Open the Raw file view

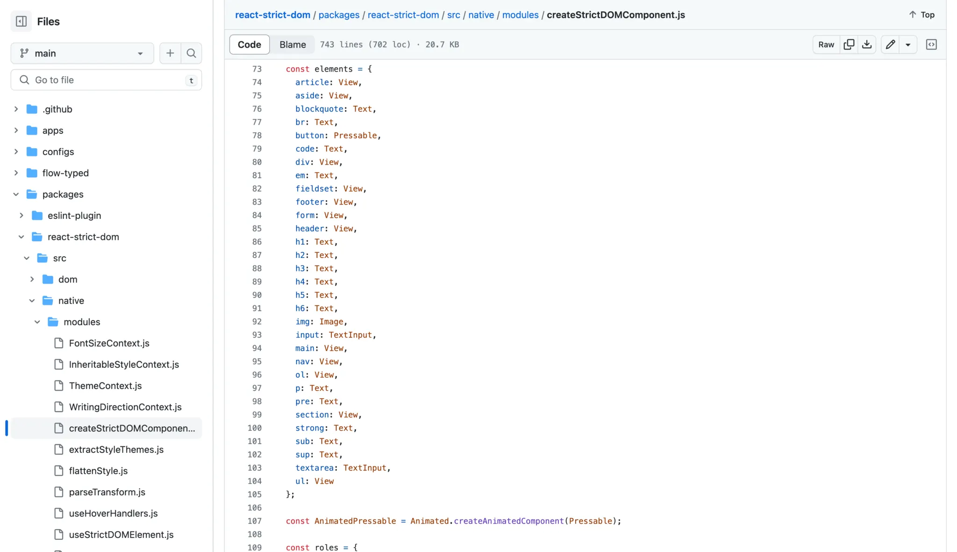click(x=826, y=44)
